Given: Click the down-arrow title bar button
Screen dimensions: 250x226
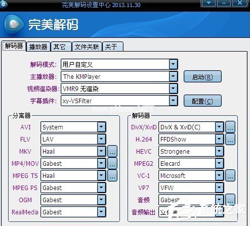Looking at the screenshot, I should pos(209,3).
